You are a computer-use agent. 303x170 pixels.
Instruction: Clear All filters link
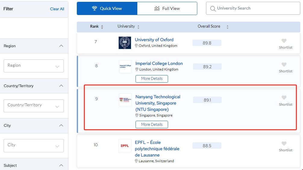[57, 9]
